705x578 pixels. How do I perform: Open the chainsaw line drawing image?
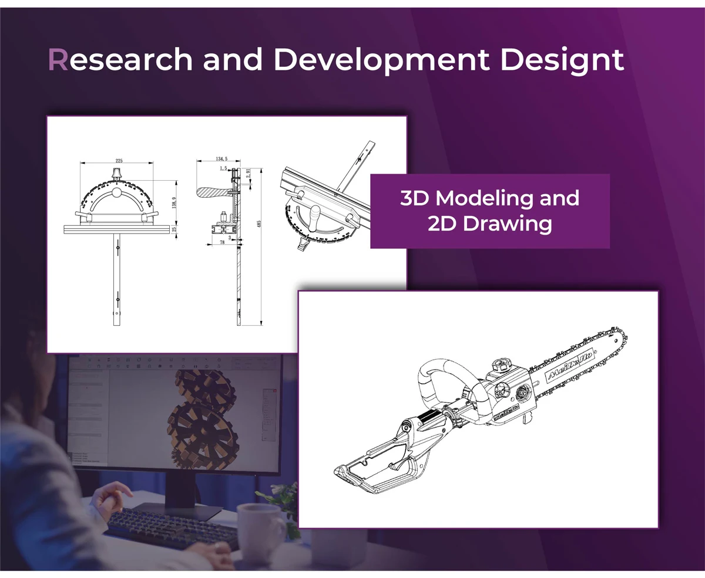click(478, 409)
